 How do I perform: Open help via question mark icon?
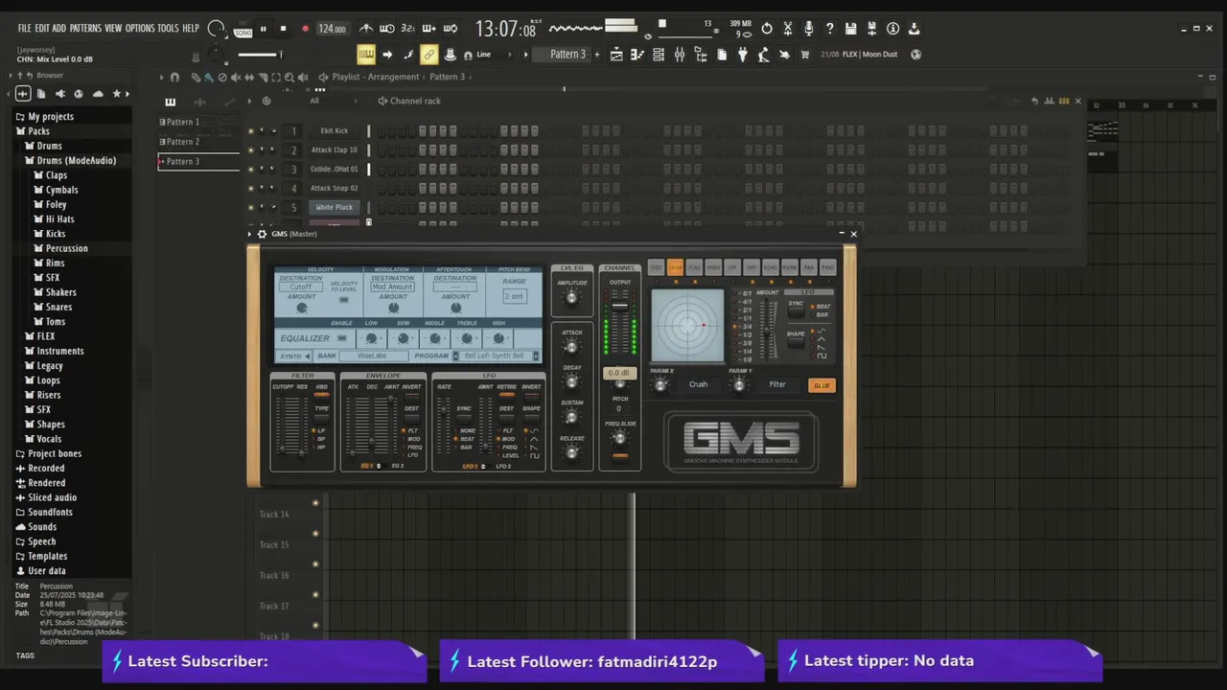(829, 29)
